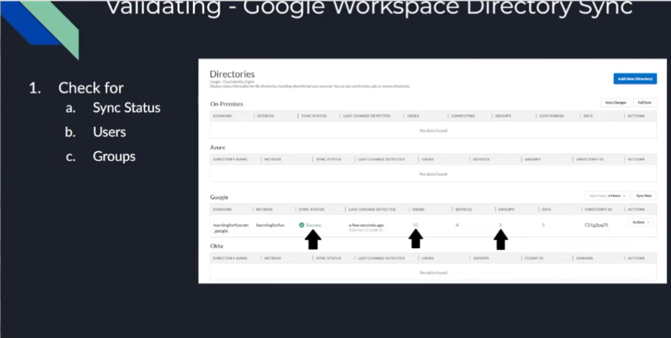Screen dimensions: 671x338
Task: Click the Google Sync Now button
Action: pos(643,195)
